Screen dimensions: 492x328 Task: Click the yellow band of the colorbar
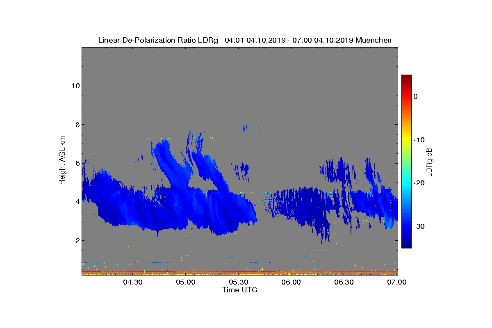[x=406, y=140]
